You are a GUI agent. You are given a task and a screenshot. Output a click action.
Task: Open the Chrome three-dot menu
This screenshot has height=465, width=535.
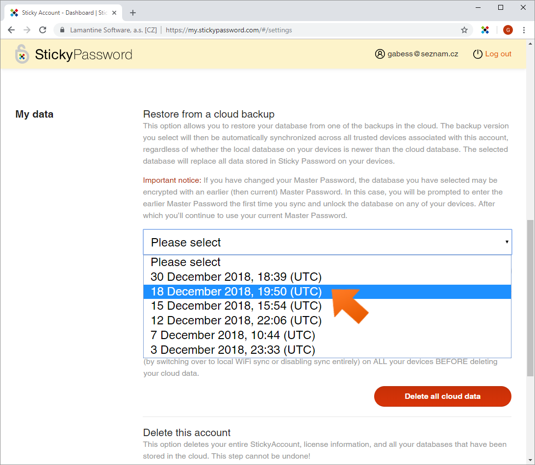click(x=524, y=30)
